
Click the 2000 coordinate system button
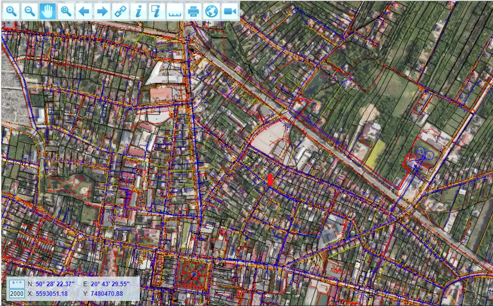(x=17, y=294)
